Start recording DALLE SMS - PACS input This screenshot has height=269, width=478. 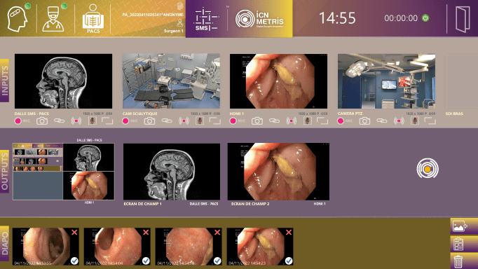tap(18, 121)
